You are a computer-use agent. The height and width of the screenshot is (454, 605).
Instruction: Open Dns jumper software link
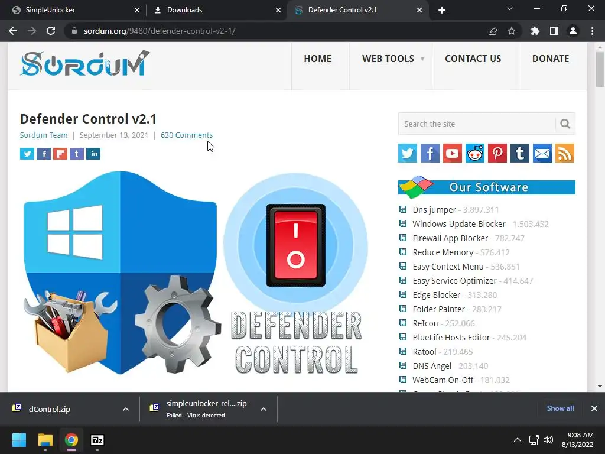pyautogui.click(x=434, y=210)
